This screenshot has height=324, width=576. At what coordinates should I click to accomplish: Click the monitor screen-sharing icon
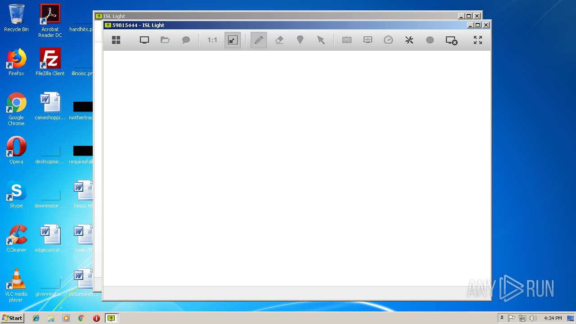pos(144,40)
